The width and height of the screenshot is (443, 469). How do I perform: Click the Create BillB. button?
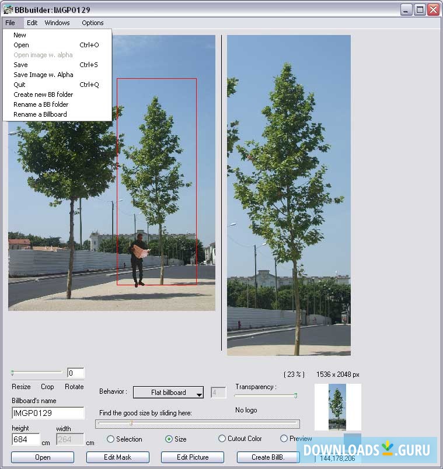tap(268, 457)
